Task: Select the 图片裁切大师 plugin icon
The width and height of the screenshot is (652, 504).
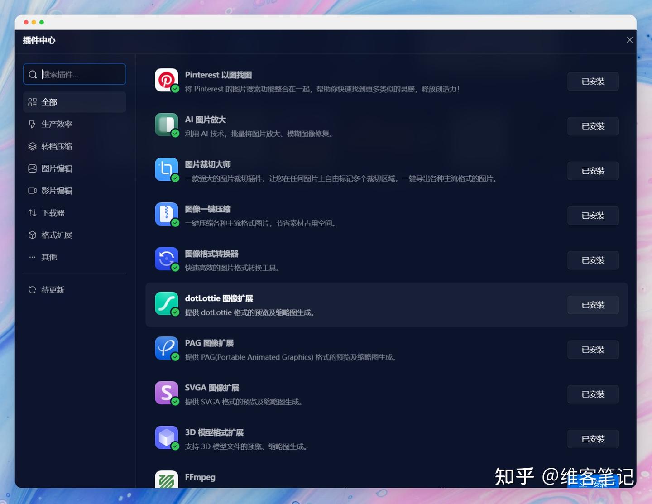Action: [x=167, y=169]
